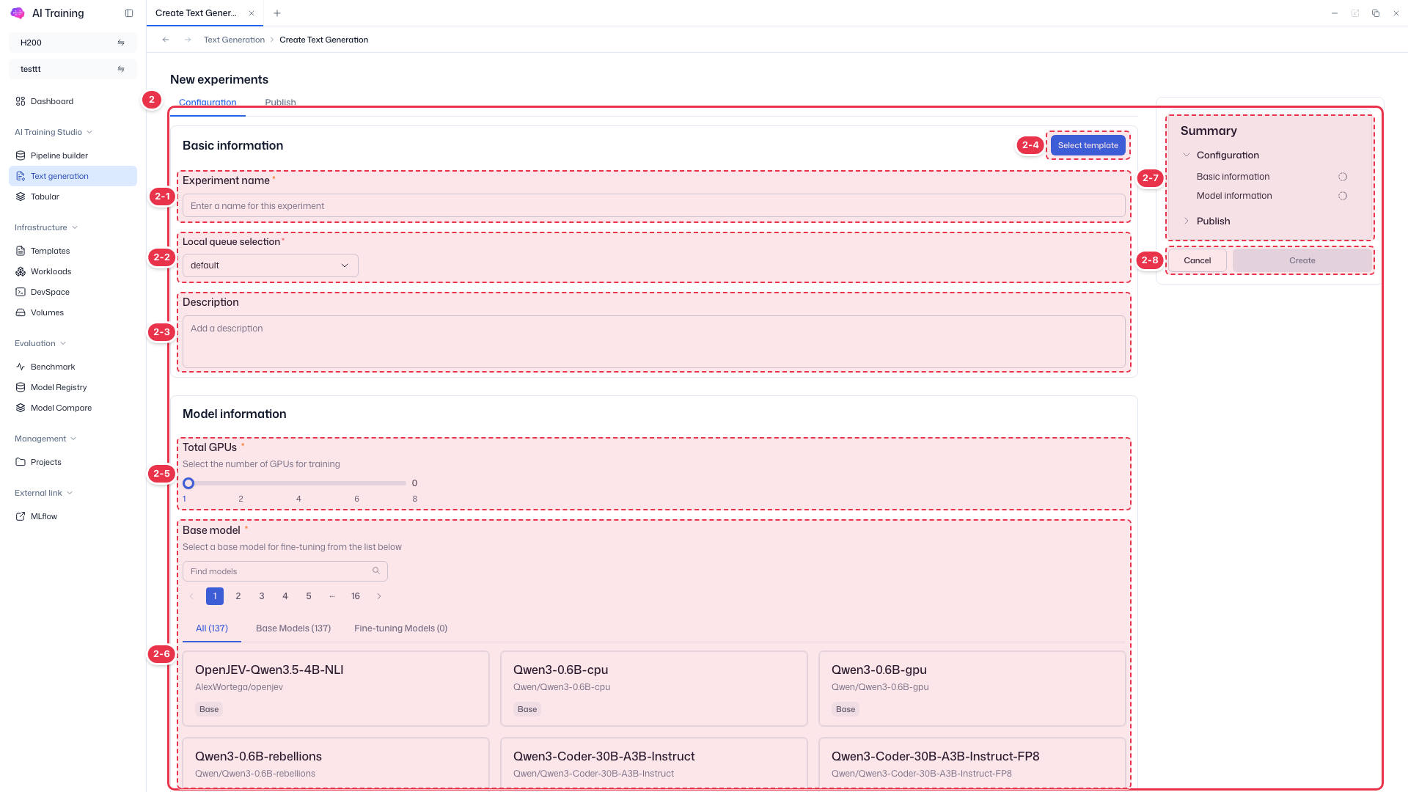Click in the Experiment name field

coord(653,205)
